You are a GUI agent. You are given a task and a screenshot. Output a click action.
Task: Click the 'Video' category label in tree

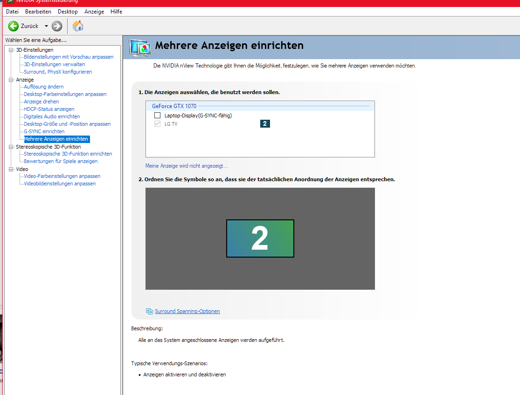[x=22, y=169]
